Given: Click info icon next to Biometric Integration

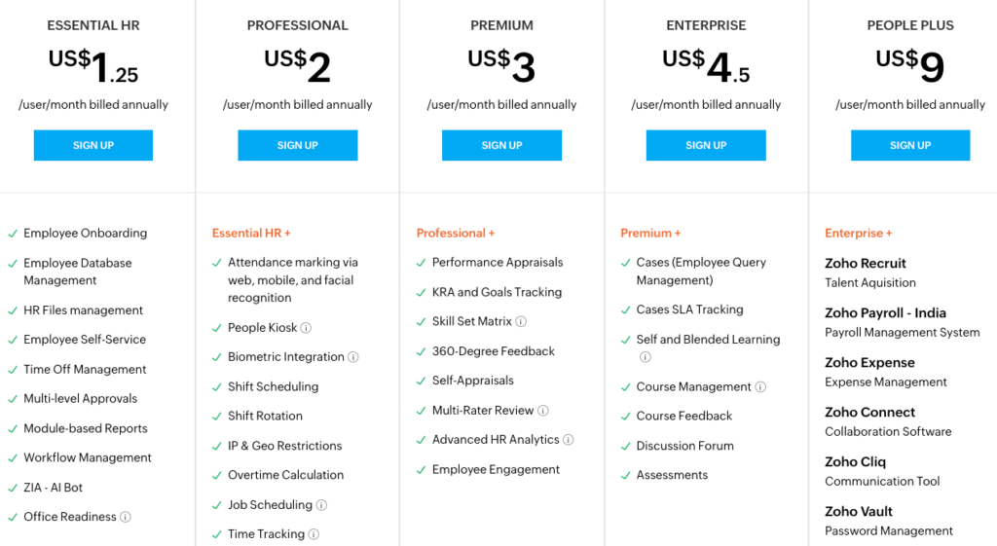Looking at the screenshot, I should point(353,357).
